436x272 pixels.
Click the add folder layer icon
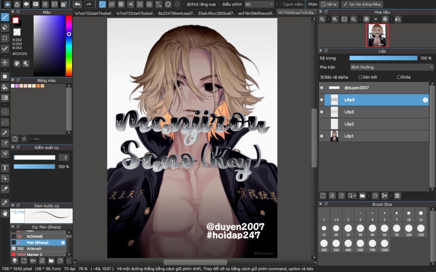pyautogui.click(x=362, y=195)
